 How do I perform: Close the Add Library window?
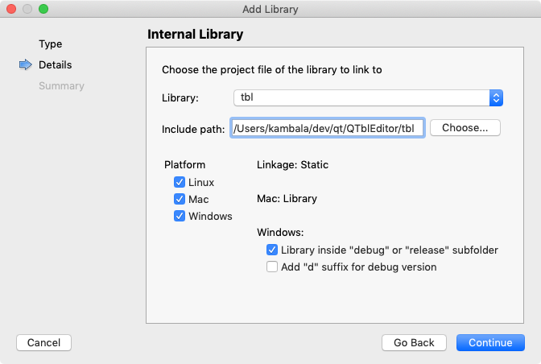point(11,10)
